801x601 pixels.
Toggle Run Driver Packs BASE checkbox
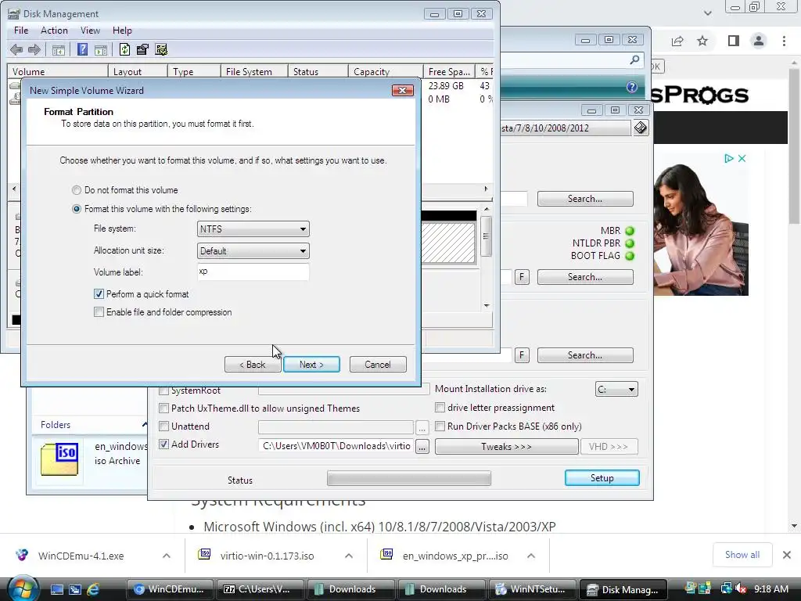click(x=440, y=426)
